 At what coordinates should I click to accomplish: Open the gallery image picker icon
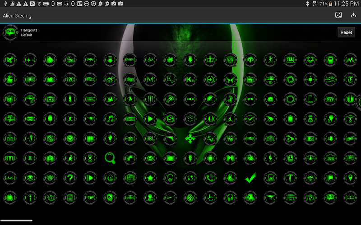[x=338, y=15]
